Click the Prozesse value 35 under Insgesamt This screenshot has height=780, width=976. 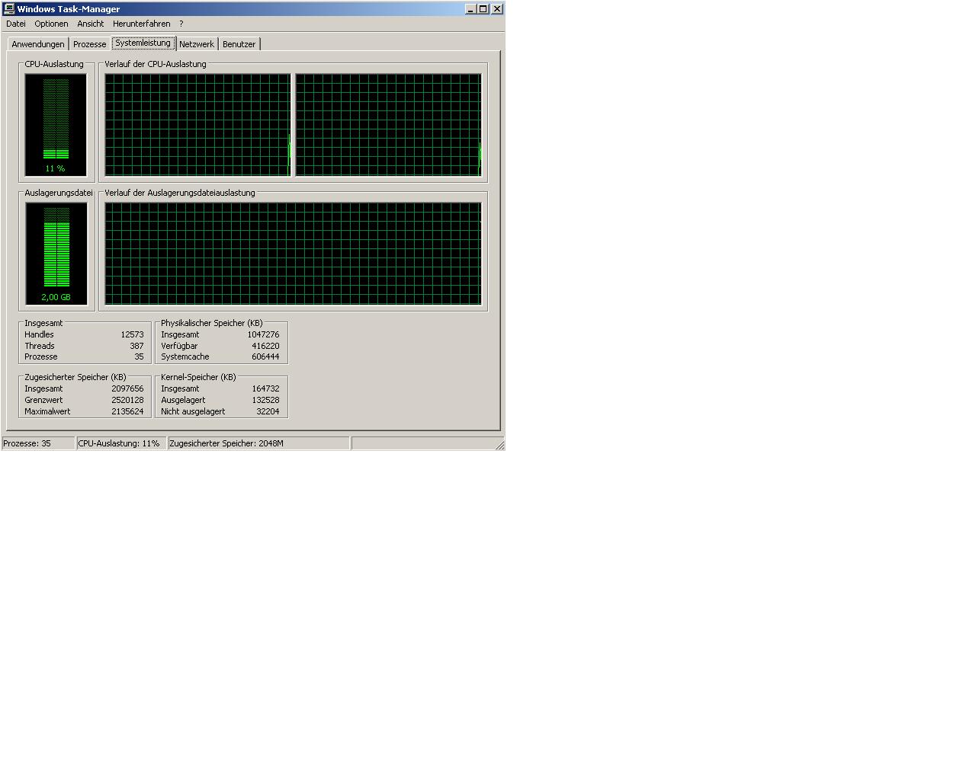coord(139,356)
